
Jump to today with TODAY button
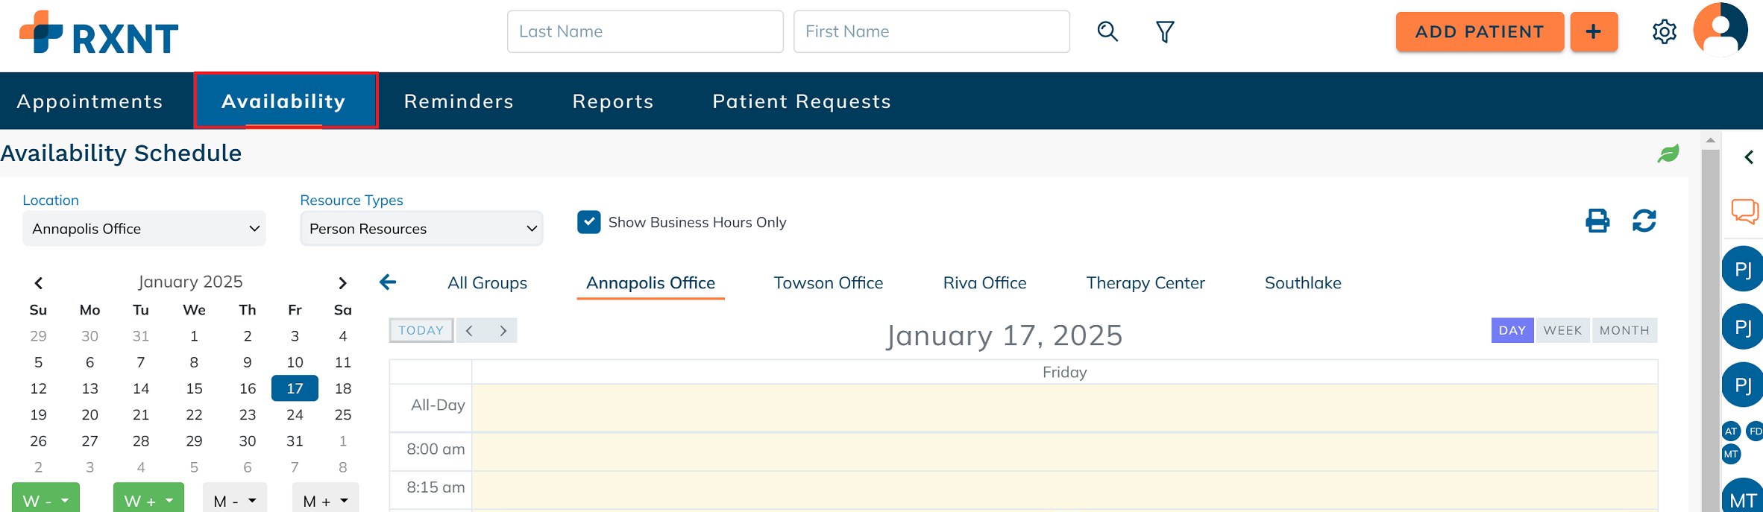421,330
